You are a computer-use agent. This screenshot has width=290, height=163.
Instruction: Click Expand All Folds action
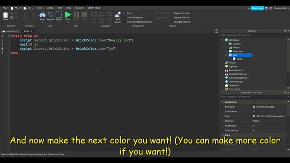tap(181, 17)
